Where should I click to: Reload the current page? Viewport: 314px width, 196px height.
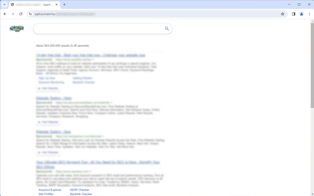pos(21,14)
